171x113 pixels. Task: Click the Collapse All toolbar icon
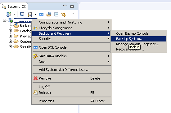[x=56, y=14]
